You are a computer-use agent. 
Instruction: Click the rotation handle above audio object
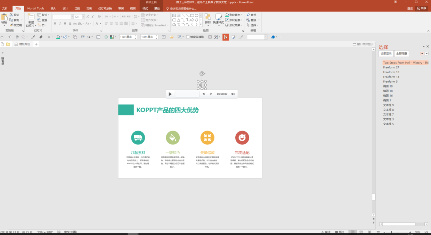tap(202, 74)
